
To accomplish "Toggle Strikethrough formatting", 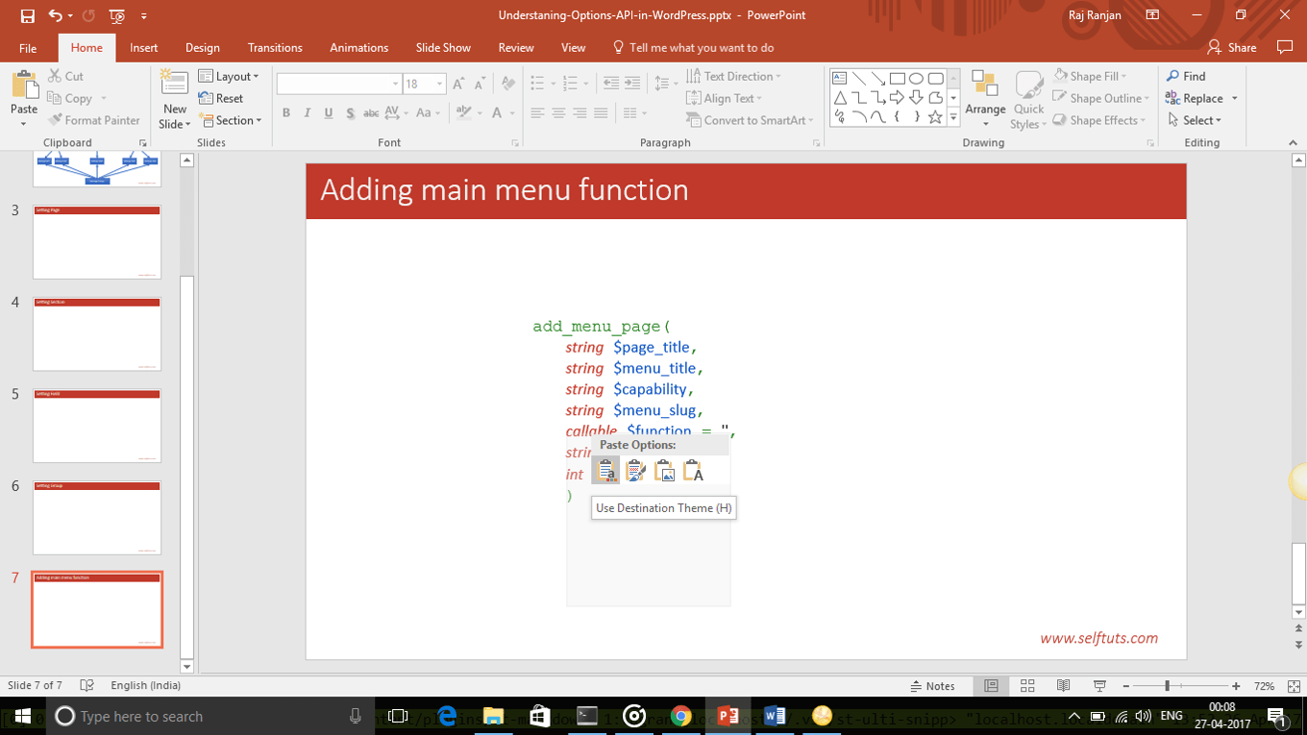I will pyautogui.click(x=371, y=113).
